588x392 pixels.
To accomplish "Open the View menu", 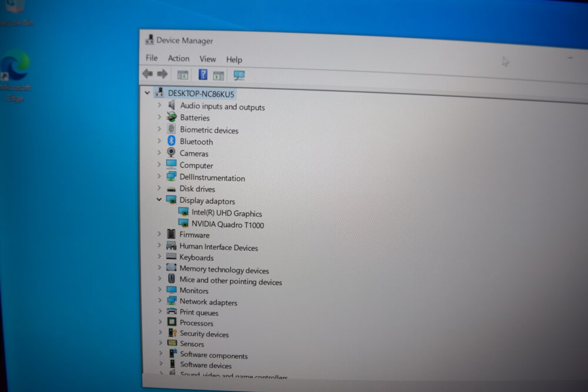I will click(208, 59).
